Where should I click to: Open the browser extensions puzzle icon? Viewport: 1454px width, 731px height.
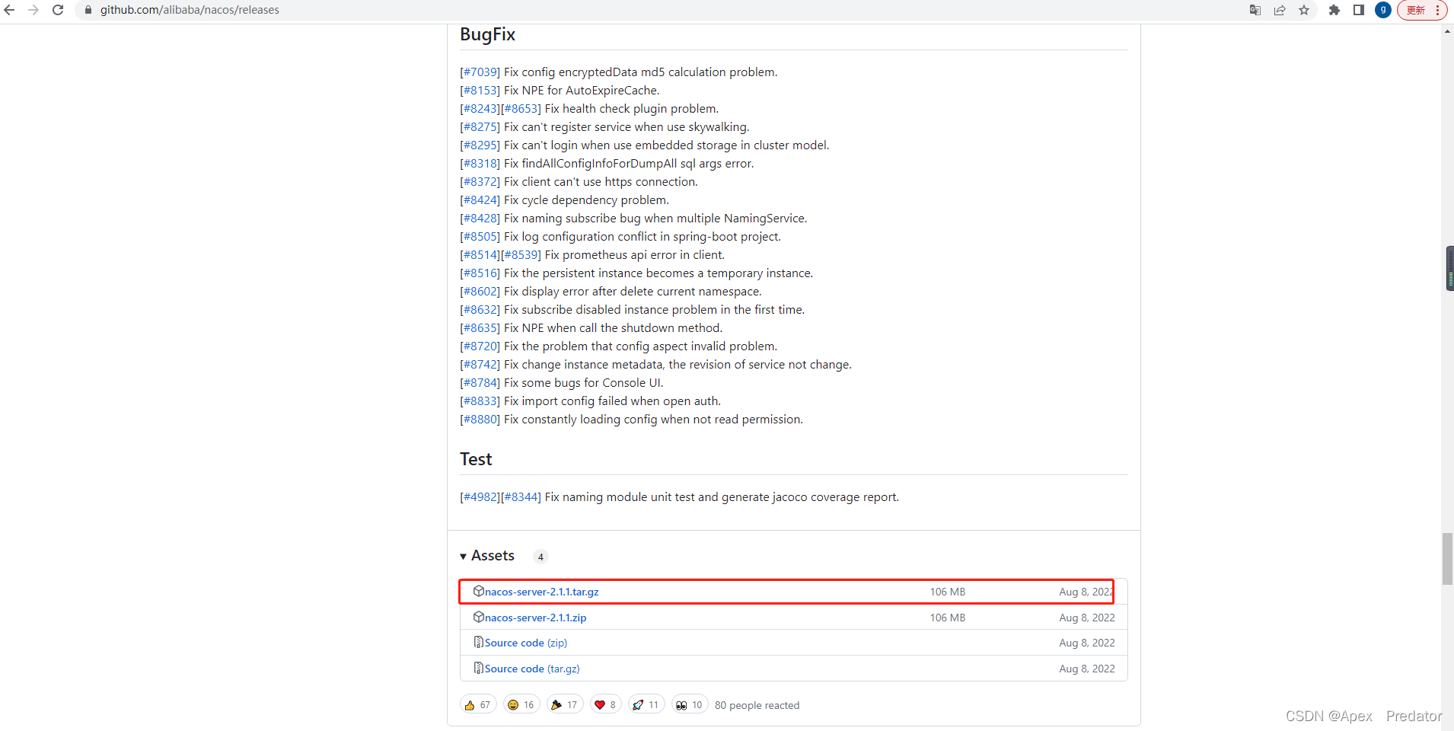click(x=1334, y=10)
